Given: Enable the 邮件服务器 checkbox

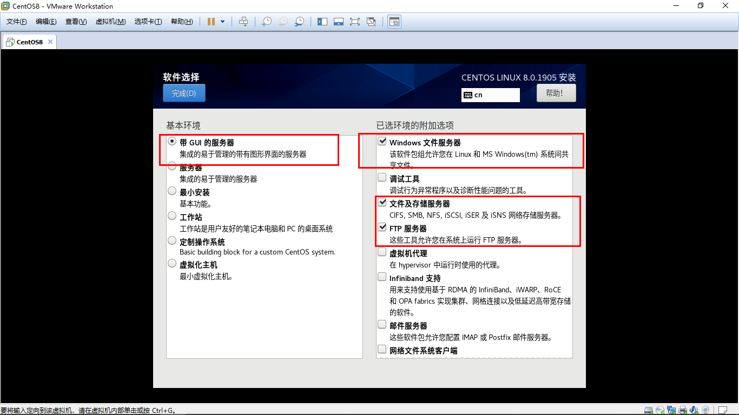Looking at the screenshot, I should coord(382,325).
